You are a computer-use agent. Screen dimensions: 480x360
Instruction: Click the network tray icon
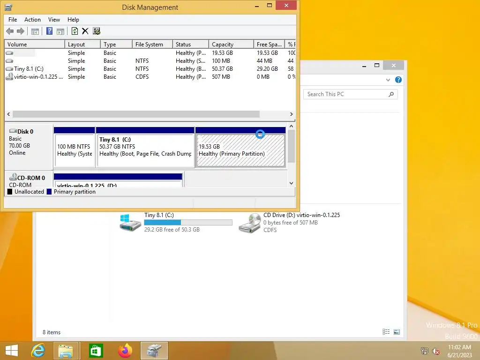(x=424, y=351)
